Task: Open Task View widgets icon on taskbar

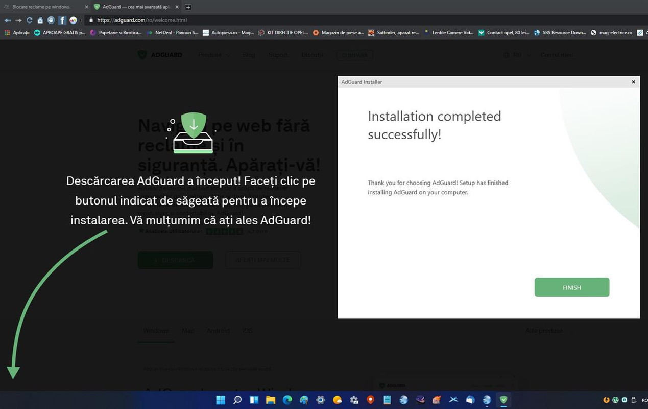Action: point(254,400)
